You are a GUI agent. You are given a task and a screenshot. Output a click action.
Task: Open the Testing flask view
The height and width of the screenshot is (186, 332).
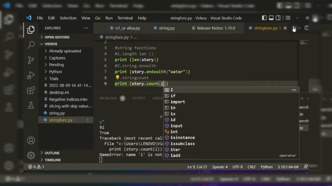[31, 105]
